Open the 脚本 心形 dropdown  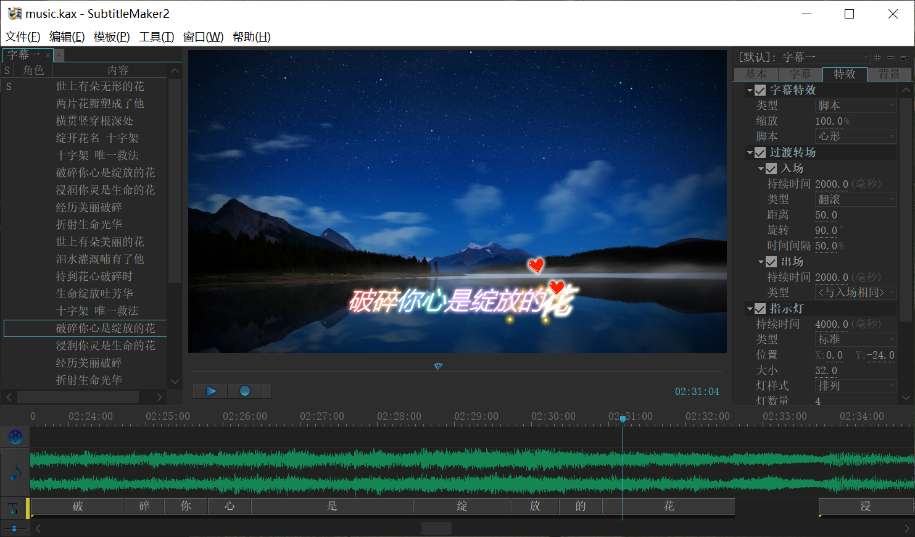click(x=855, y=136)
